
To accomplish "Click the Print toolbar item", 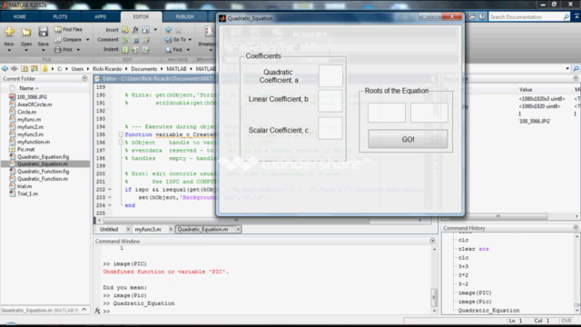I will (x=64, y=49).
